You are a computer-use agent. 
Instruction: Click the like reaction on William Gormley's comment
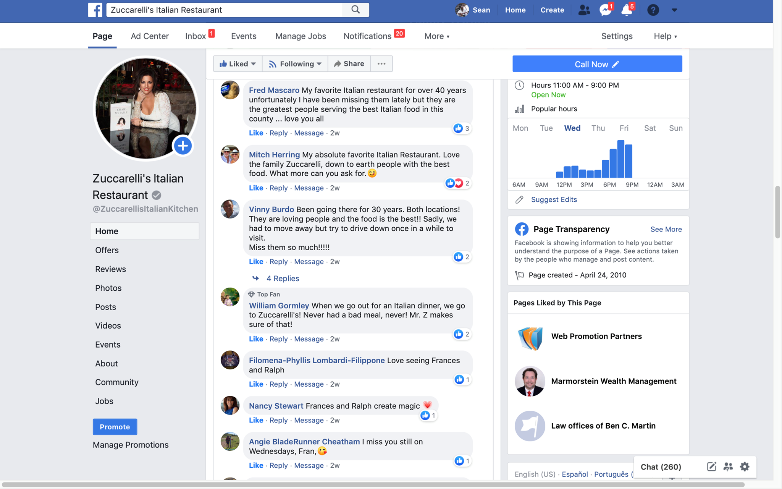[462, 334]
